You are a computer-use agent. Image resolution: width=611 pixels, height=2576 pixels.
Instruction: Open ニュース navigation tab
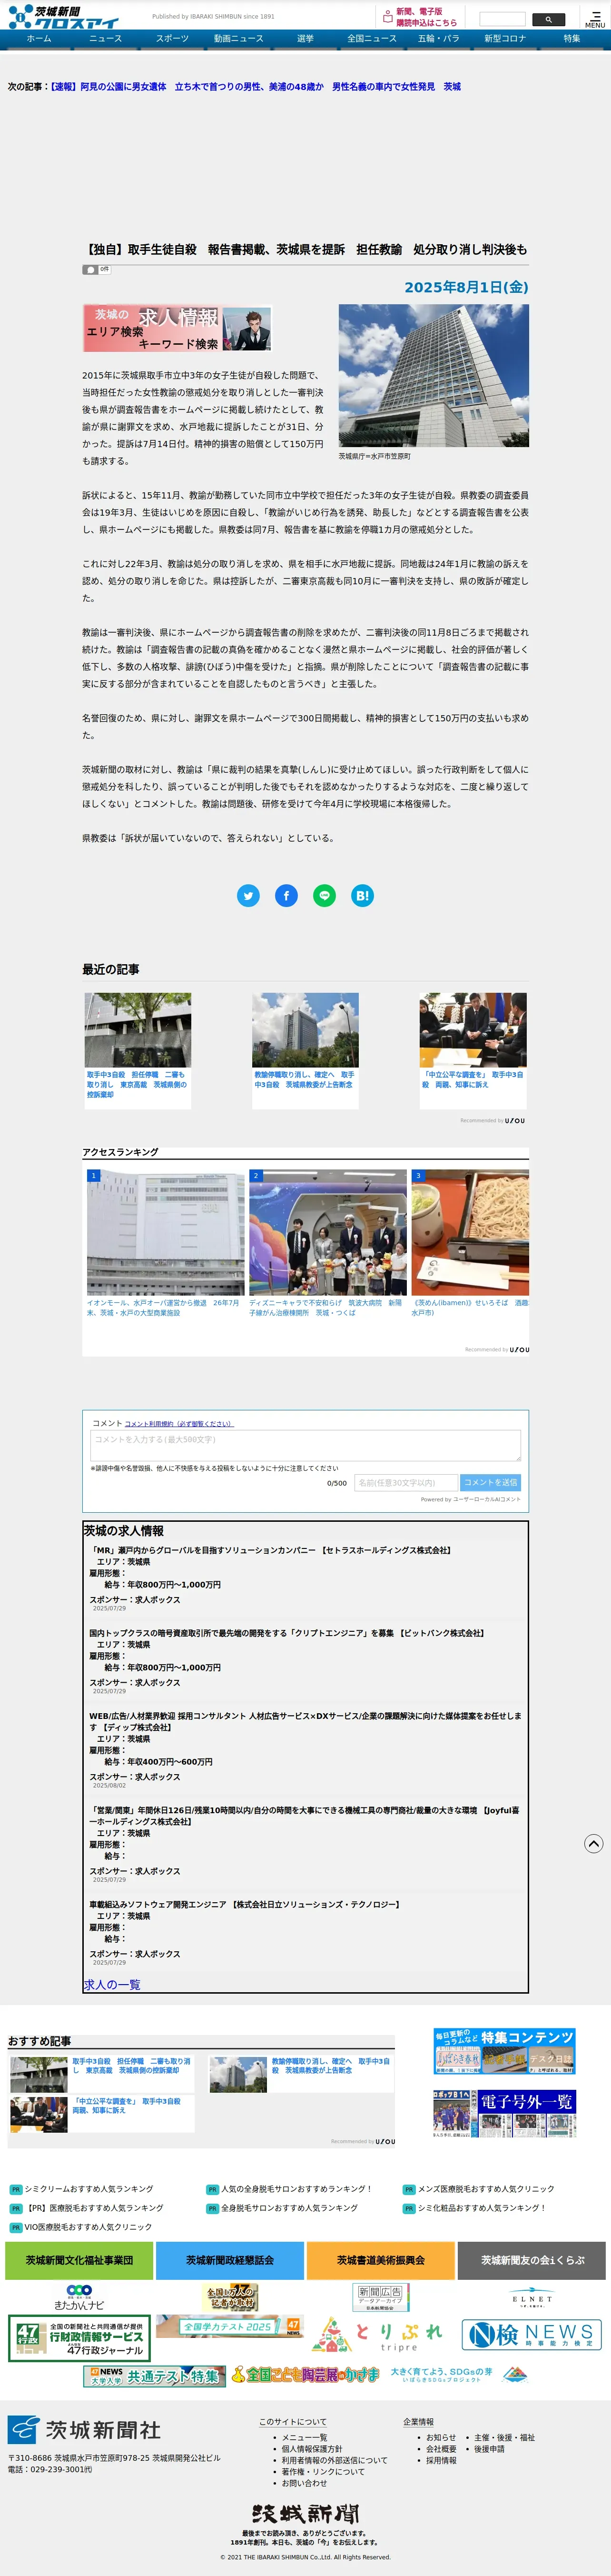[x=105, y=39]
